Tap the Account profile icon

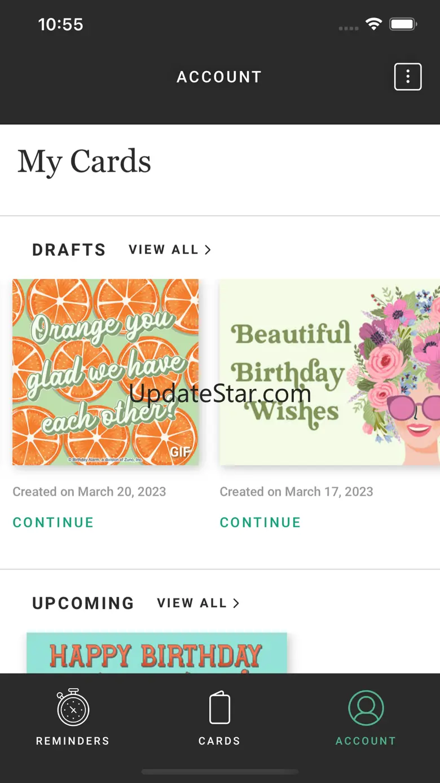[x=366, y=708]
